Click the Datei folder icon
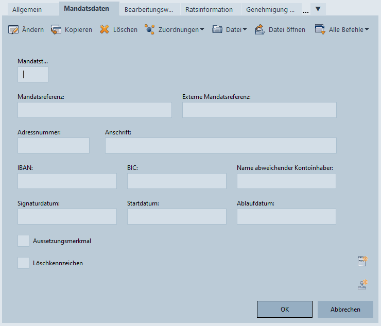 217,29
